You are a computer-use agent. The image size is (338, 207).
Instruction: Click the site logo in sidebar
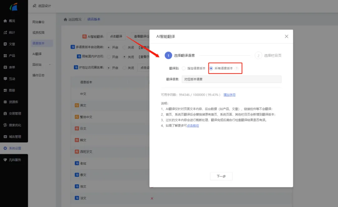[x=14, y=7]
